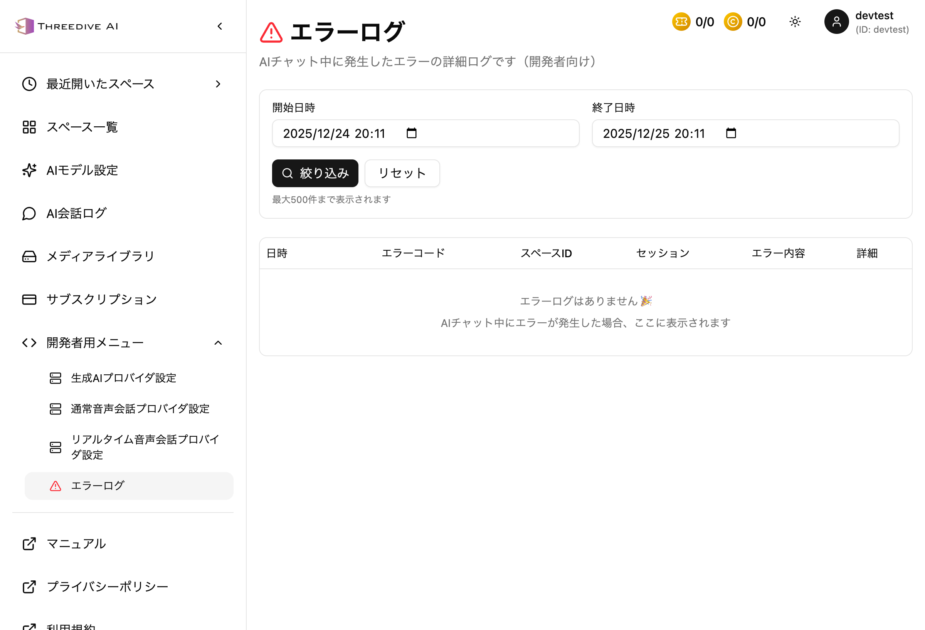Click server icon beside 生成AIプロバイダ設定
This screenshot has height=630, width=925.
55,378
